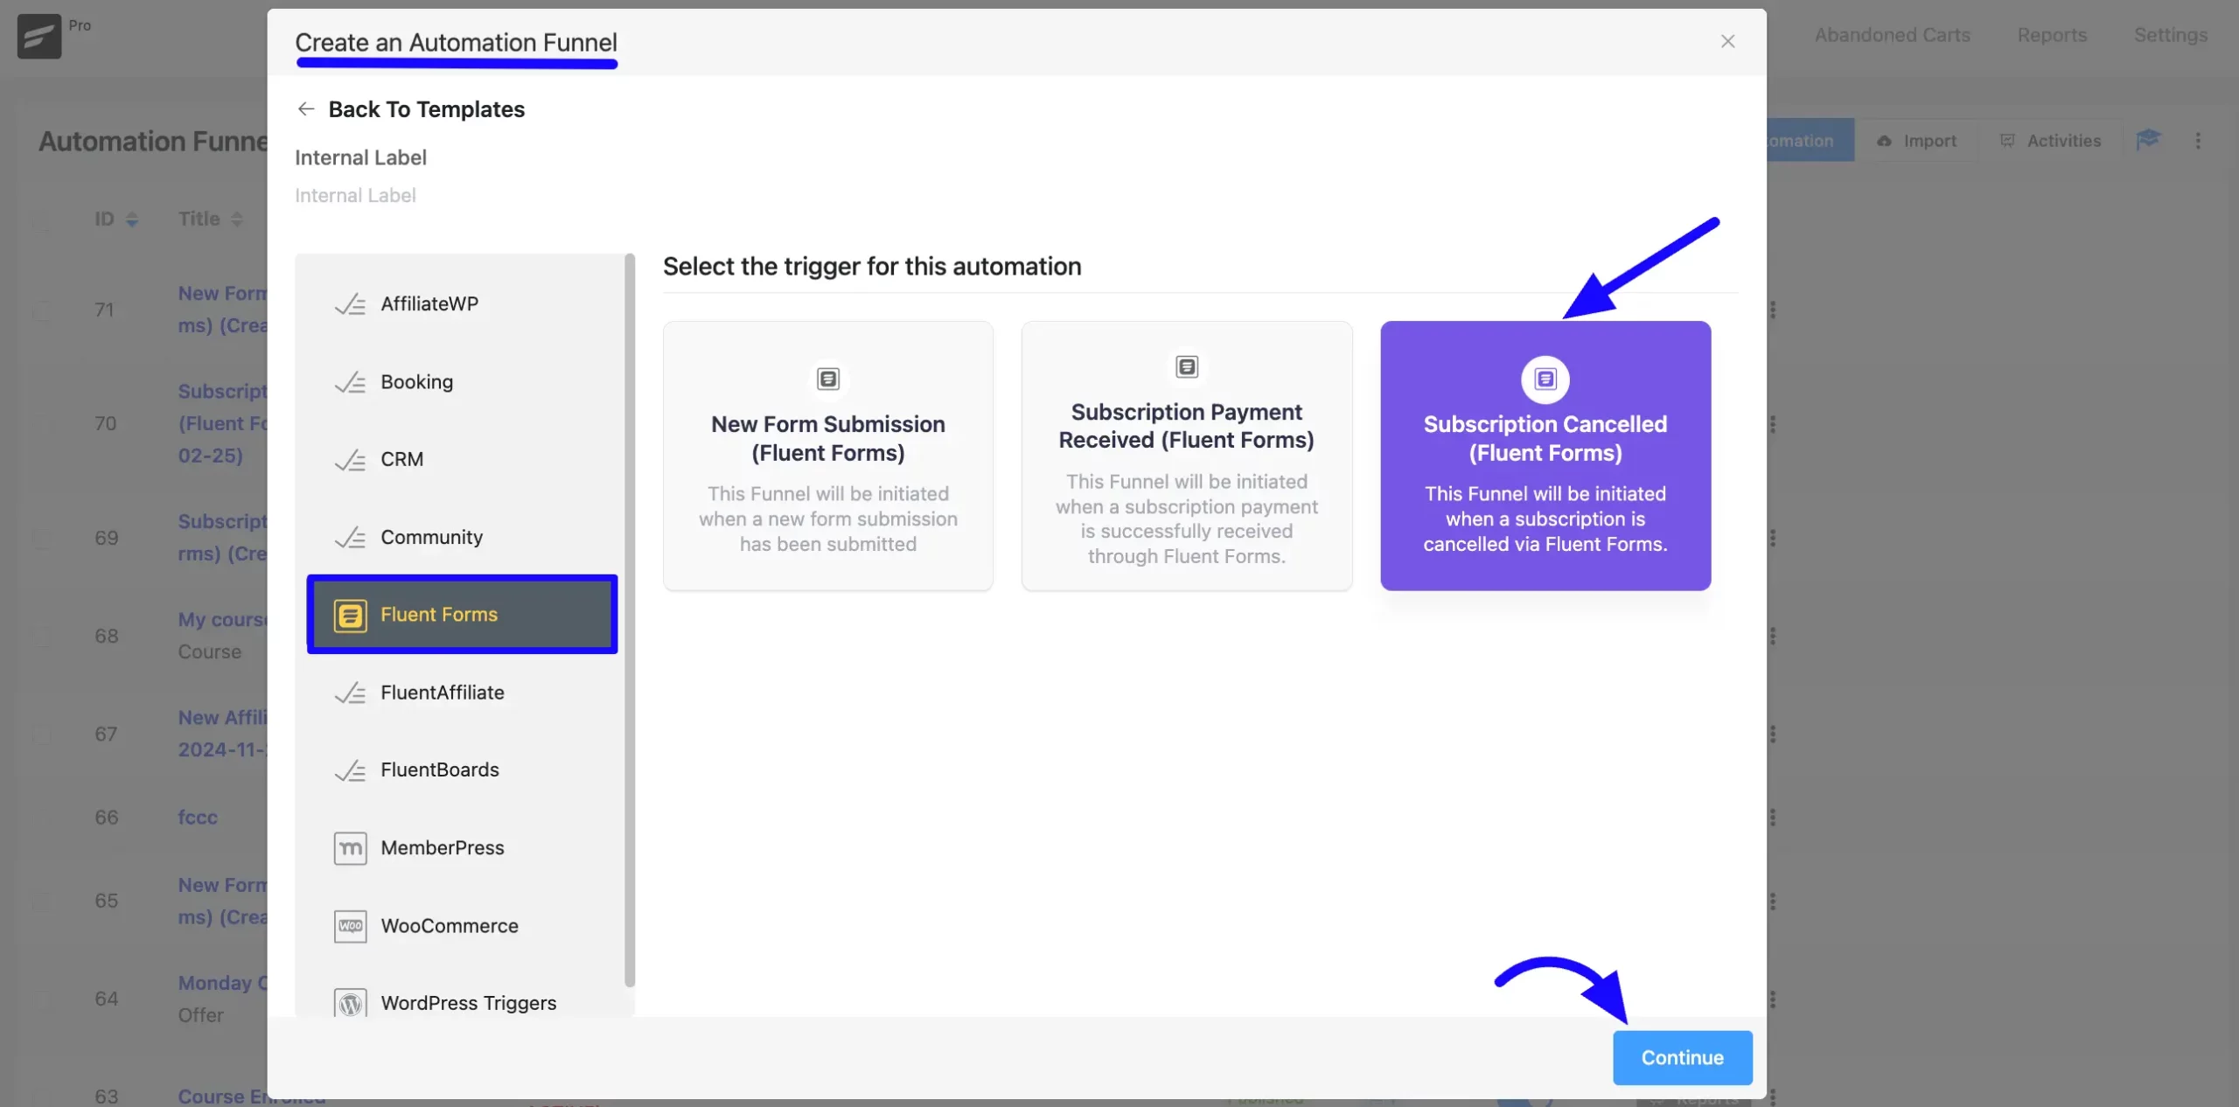Open row 66 three-dot actions menu
The image size is (2239, 1107).
pyautogui.click(x=1773, y=817)
